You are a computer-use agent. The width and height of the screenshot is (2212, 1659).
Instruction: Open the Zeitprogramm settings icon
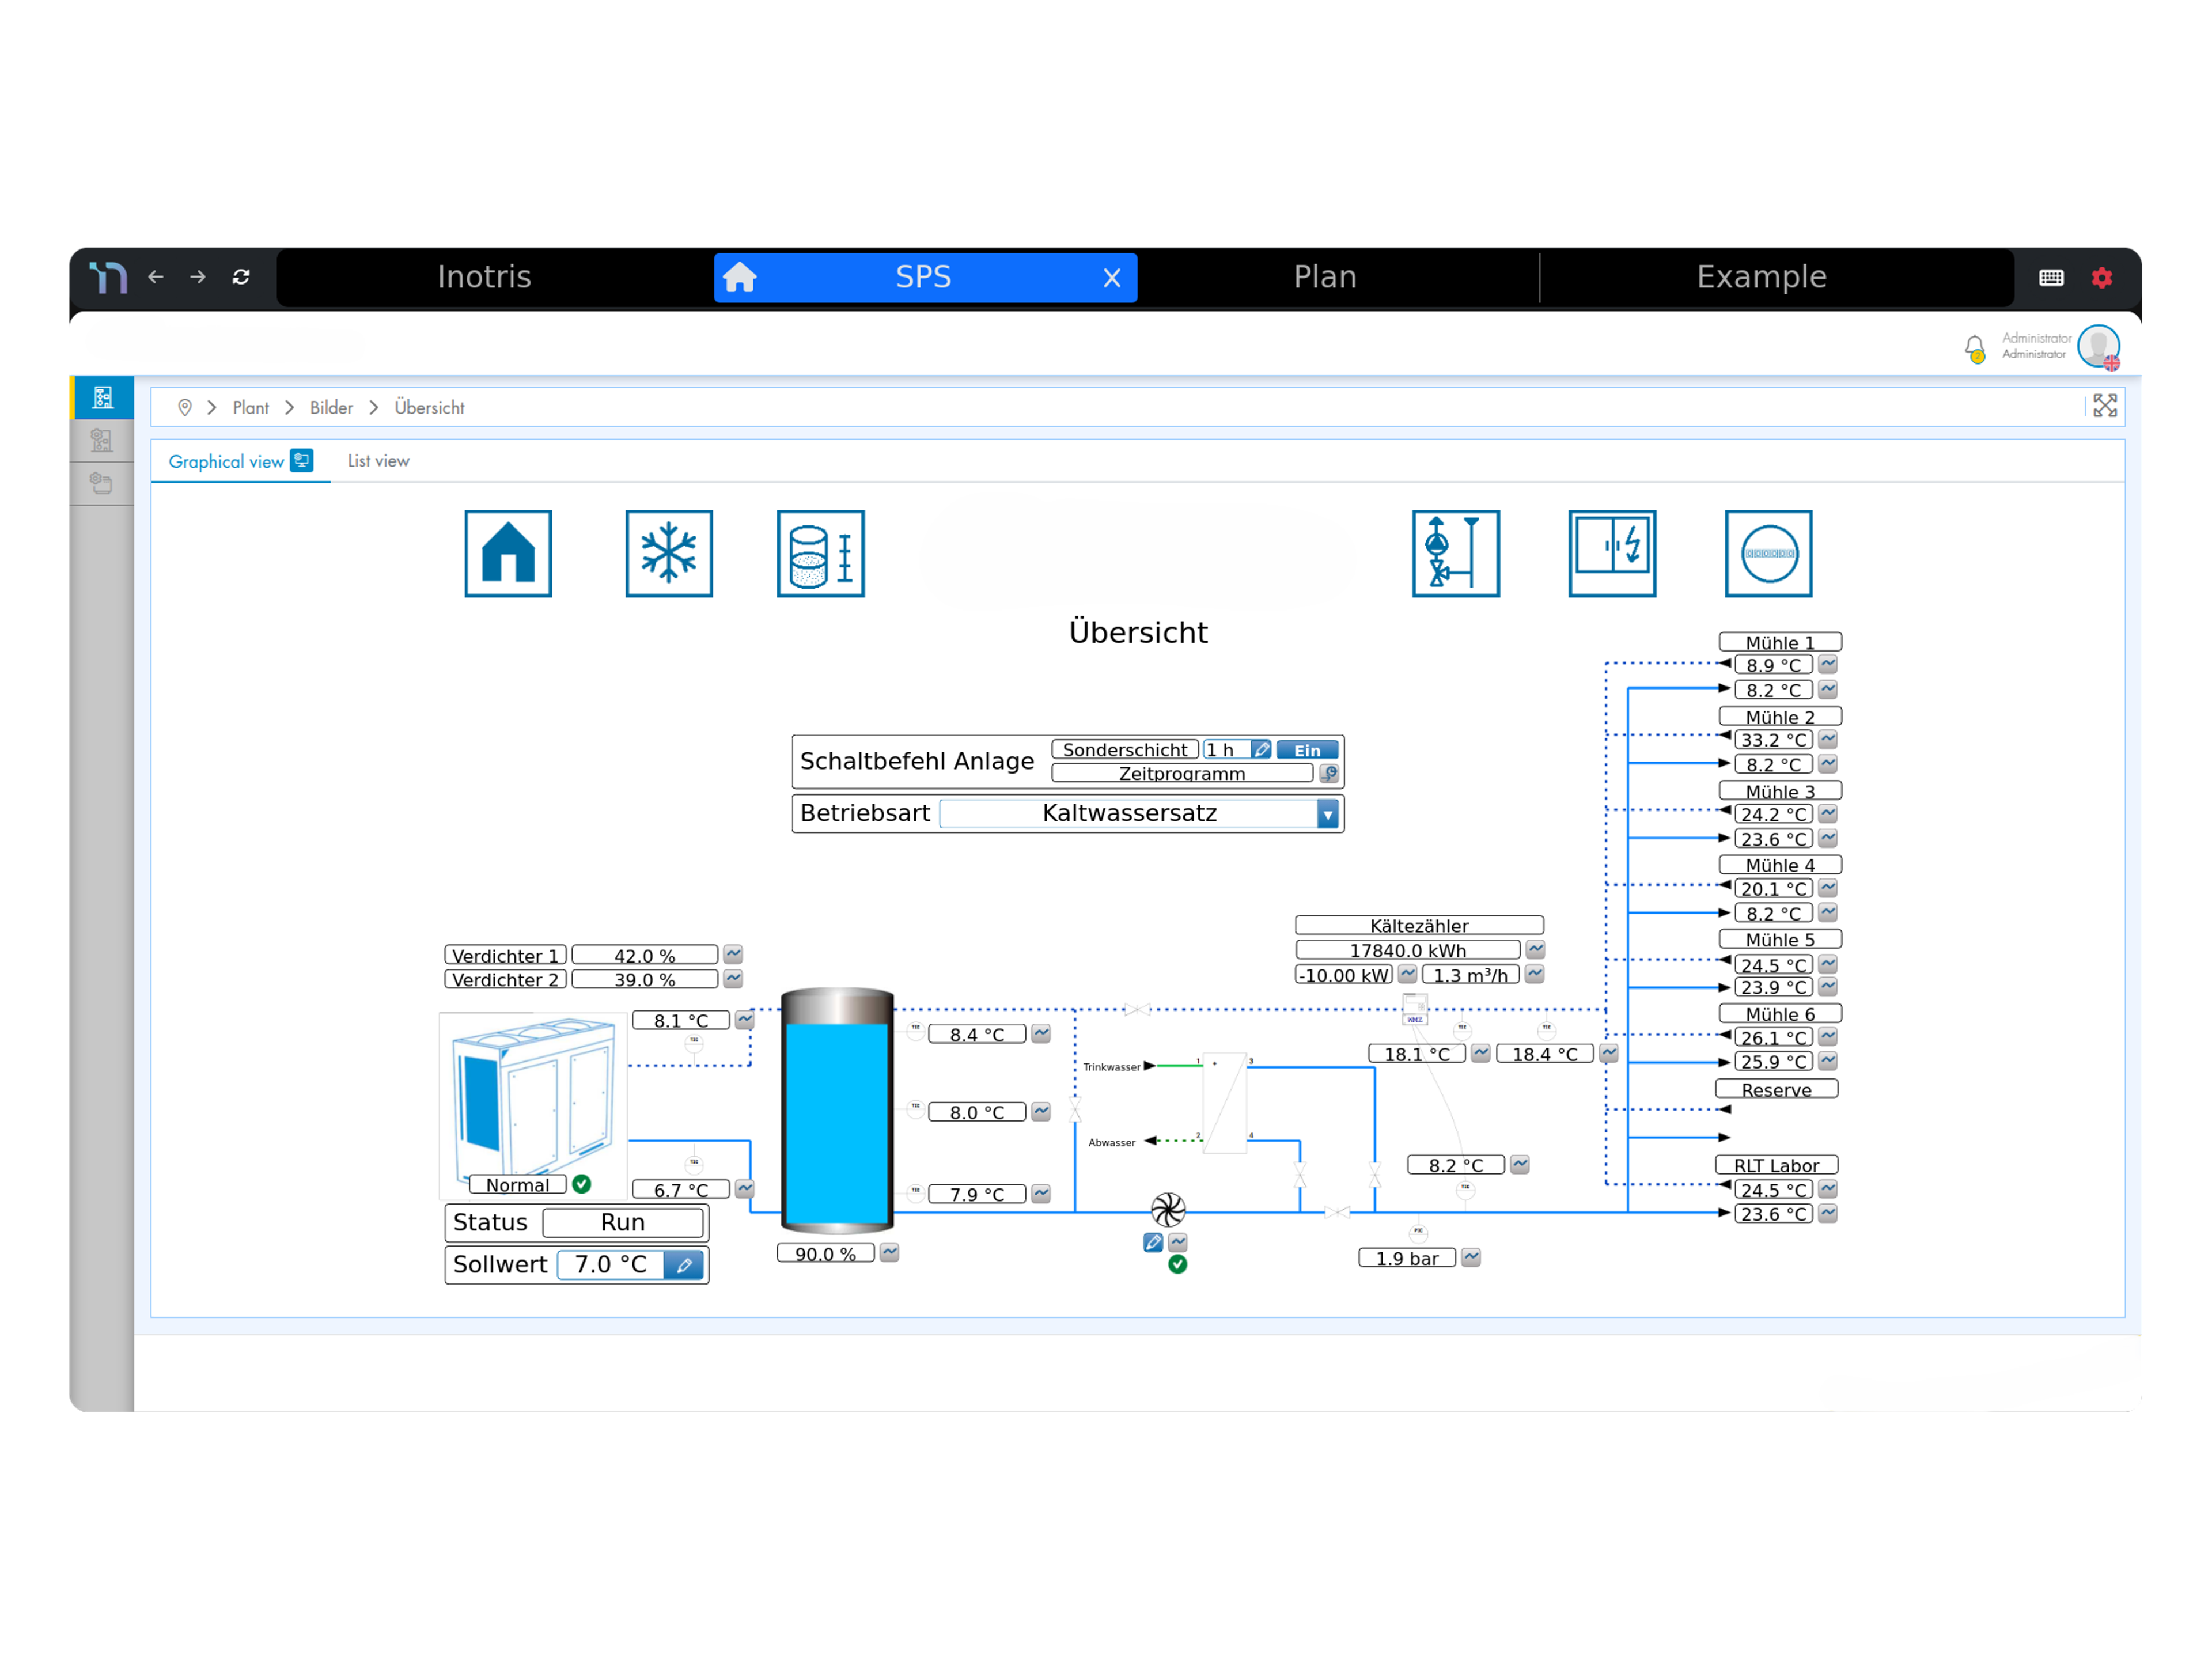pyautogui.click(x=1329, y=773)
